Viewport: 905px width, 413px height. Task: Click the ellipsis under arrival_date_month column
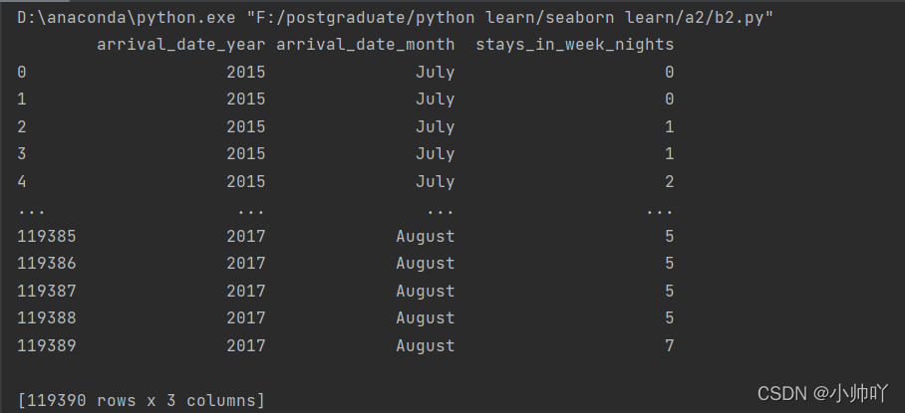[440, 211]
